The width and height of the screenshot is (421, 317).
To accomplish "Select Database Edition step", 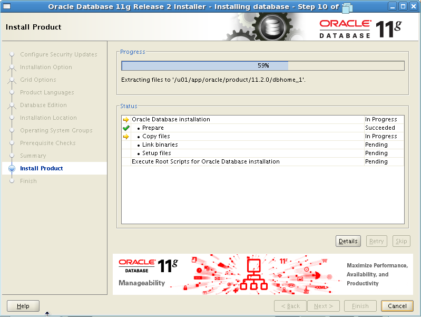I will 43,105.
